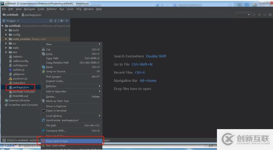Choose Show in Explorer
The height and width of the screenshot is (150, 273).
pyautogui.click(x=72, y=106)
